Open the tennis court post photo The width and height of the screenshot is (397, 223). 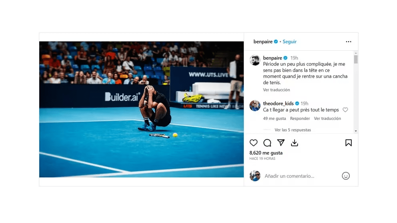141,109
